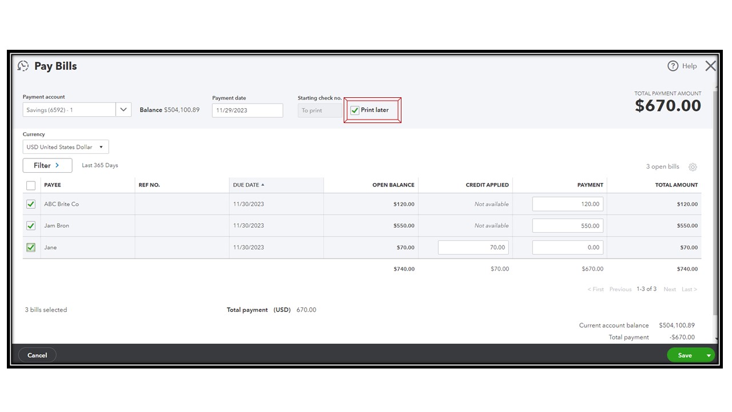Click the Due Date sort arrow
Screen dimensions: 732x412
click(263, 184)
